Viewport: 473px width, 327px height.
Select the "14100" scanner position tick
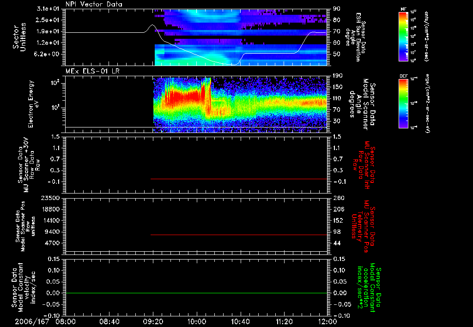(50, 220)
